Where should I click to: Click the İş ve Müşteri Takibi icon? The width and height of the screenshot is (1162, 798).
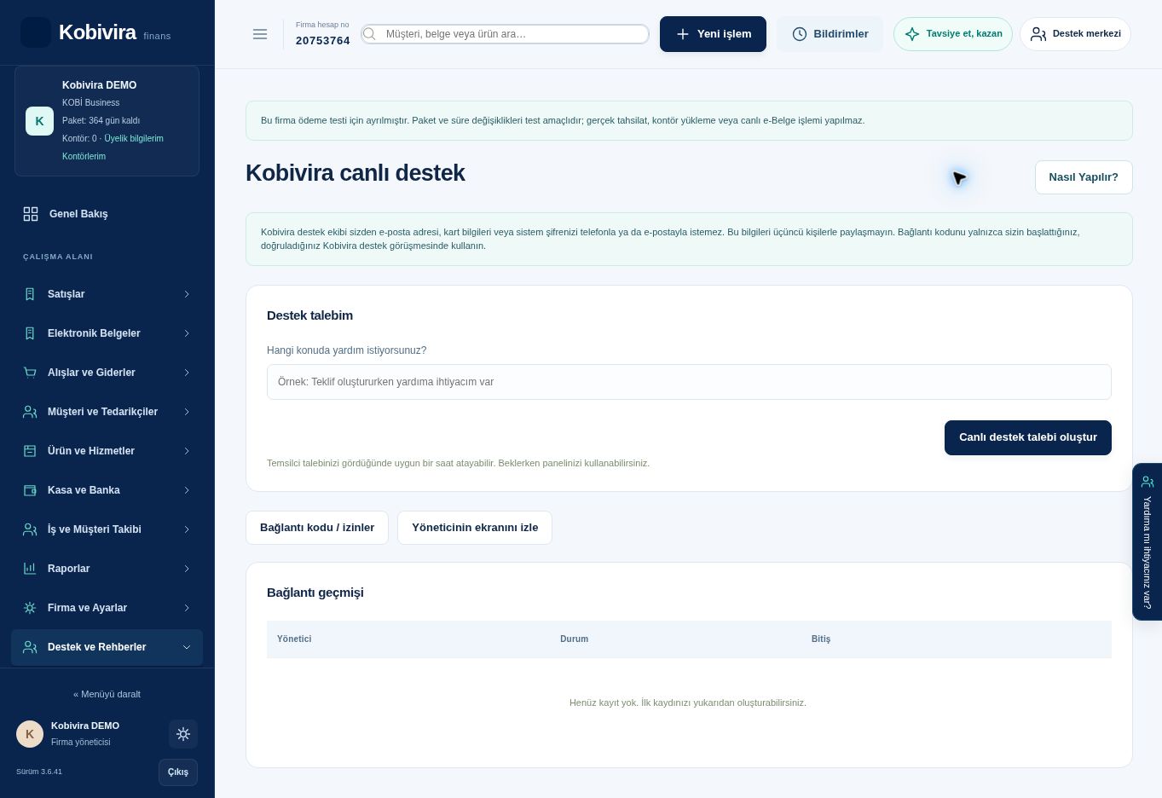(30, 529)
